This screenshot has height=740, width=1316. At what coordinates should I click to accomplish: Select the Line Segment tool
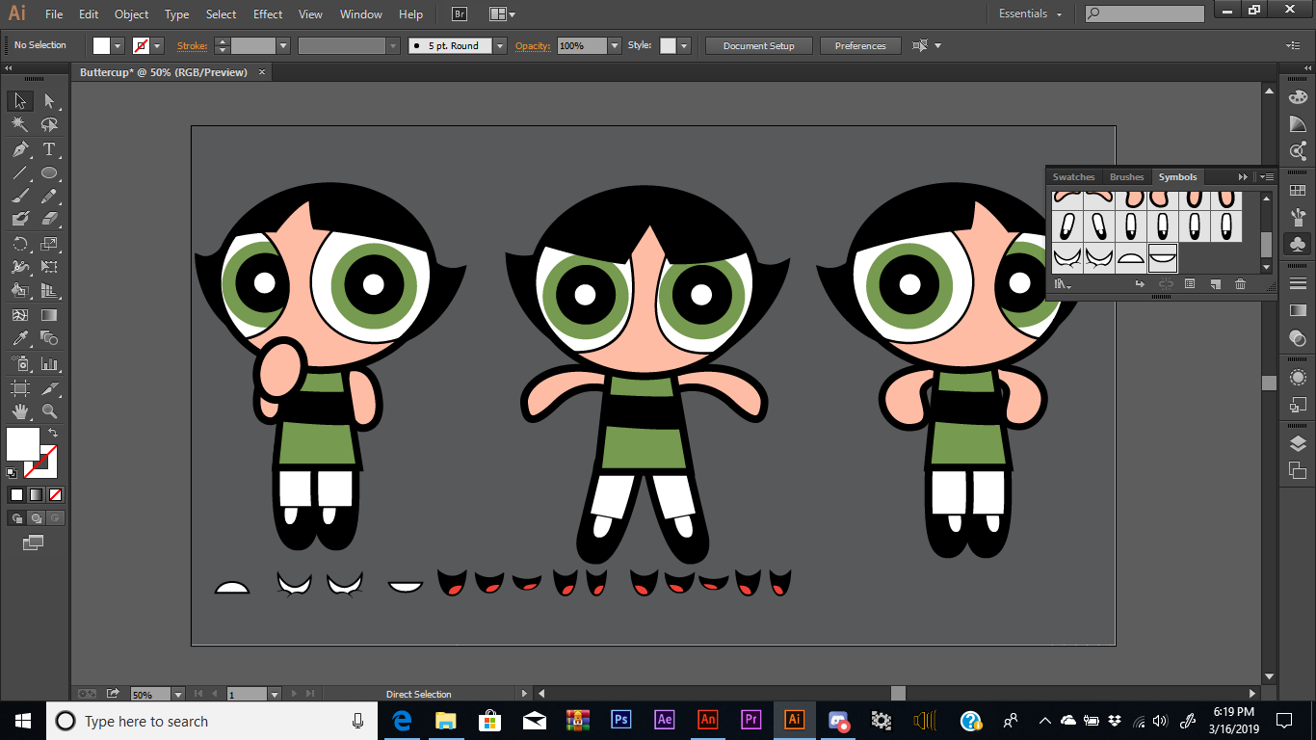(20, 173)
